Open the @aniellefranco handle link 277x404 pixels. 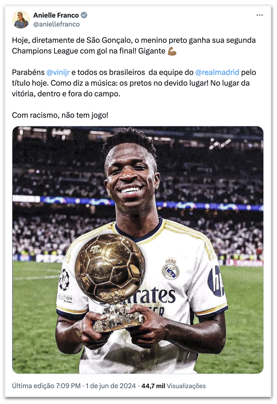pos(56,24)
